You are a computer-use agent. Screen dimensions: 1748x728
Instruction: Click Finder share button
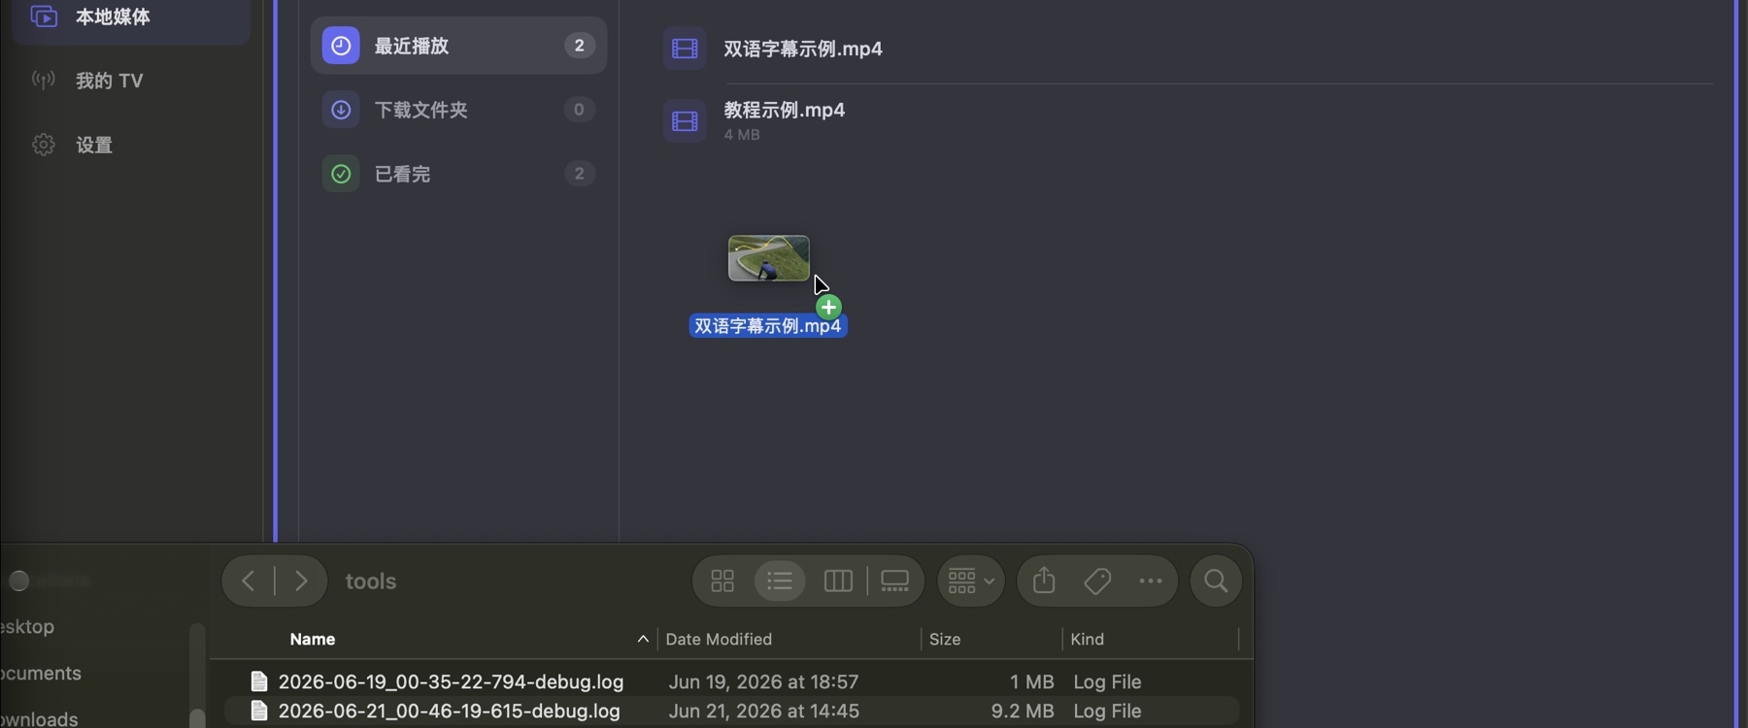point(1044,580)
